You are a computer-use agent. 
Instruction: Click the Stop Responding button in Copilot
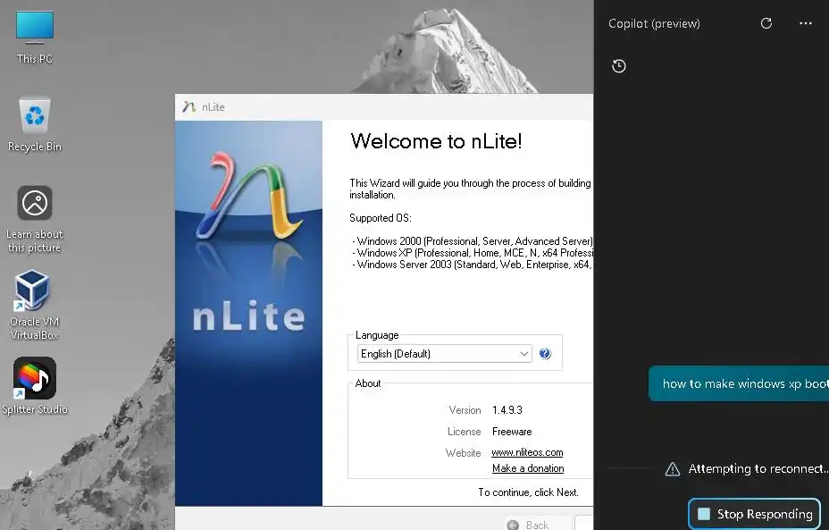click(x=755, y=514)
